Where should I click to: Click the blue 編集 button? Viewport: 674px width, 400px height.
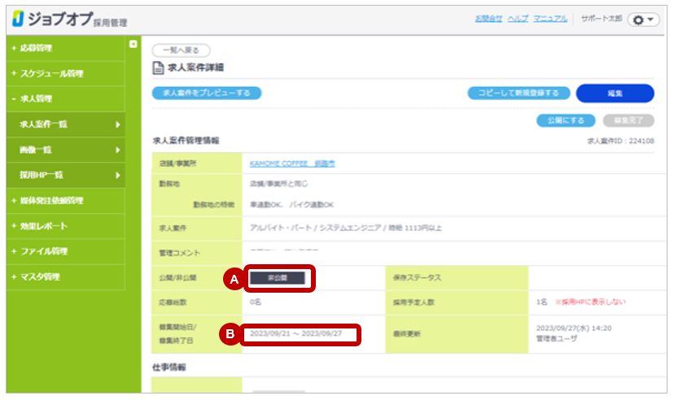(615, 93)
